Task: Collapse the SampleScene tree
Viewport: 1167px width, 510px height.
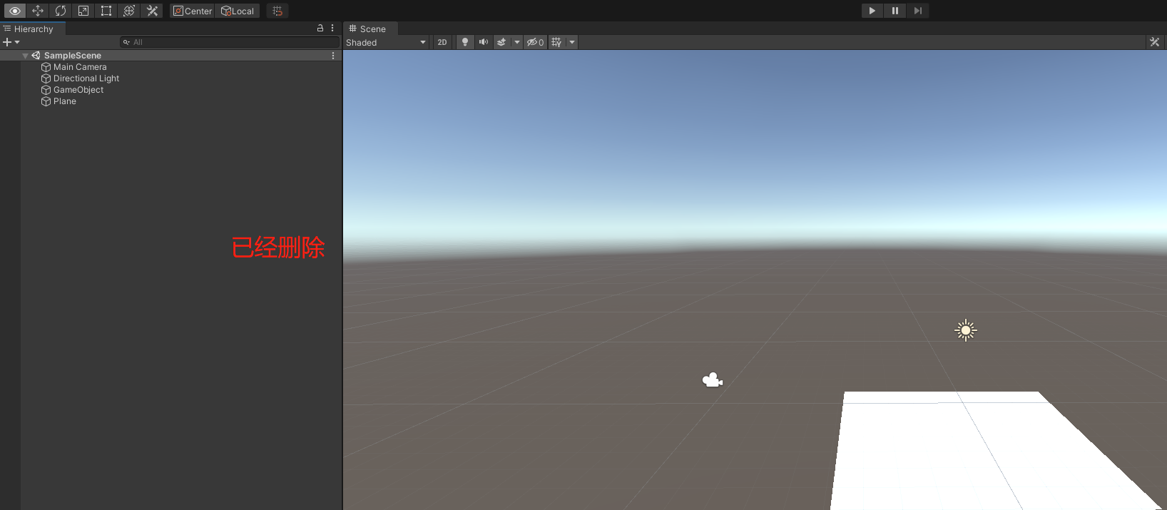Action: point(26,56)
